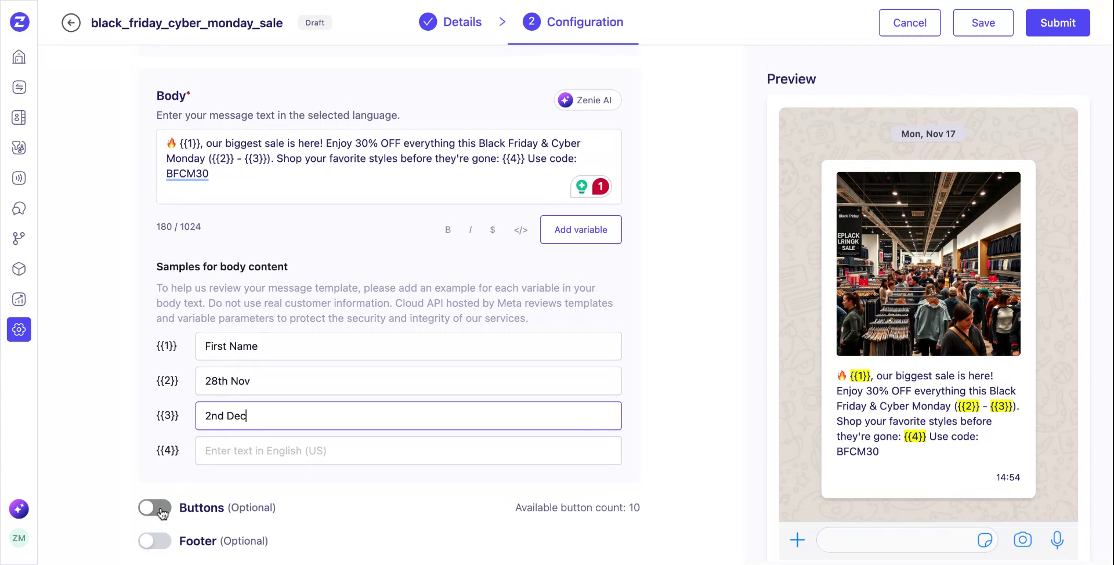This screenshot has height=565, width=1114.
Task: Select the sticker icon in preview chat bar
Action: tap(986, 539)
